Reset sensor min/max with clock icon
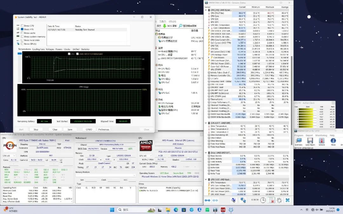343x214 pixels. (x=263, y=200)
